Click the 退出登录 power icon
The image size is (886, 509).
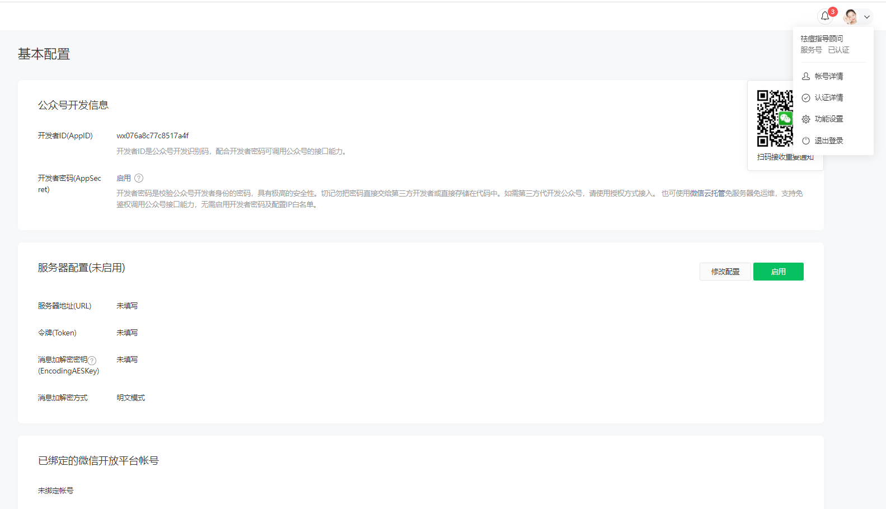pyautogui.click(x=806, y=141)
